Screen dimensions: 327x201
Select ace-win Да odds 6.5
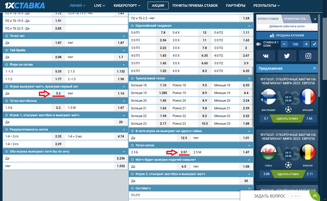184,167
